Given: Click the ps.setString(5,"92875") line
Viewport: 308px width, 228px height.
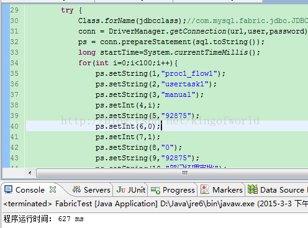Looking at the screenshot, I should pyautogui.click(x=147, y=116).
